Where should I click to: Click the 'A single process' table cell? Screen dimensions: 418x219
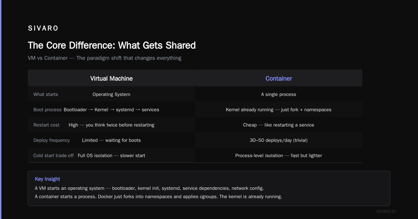pyautogui.click(x=279, y=95)
